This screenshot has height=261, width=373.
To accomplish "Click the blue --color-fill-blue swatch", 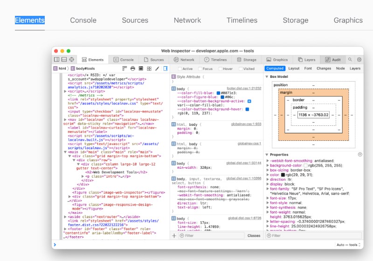I will 217,92.
